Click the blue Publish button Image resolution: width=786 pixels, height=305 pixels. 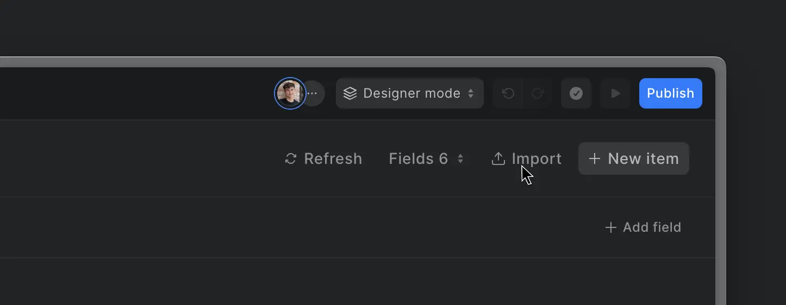(671, 93)
